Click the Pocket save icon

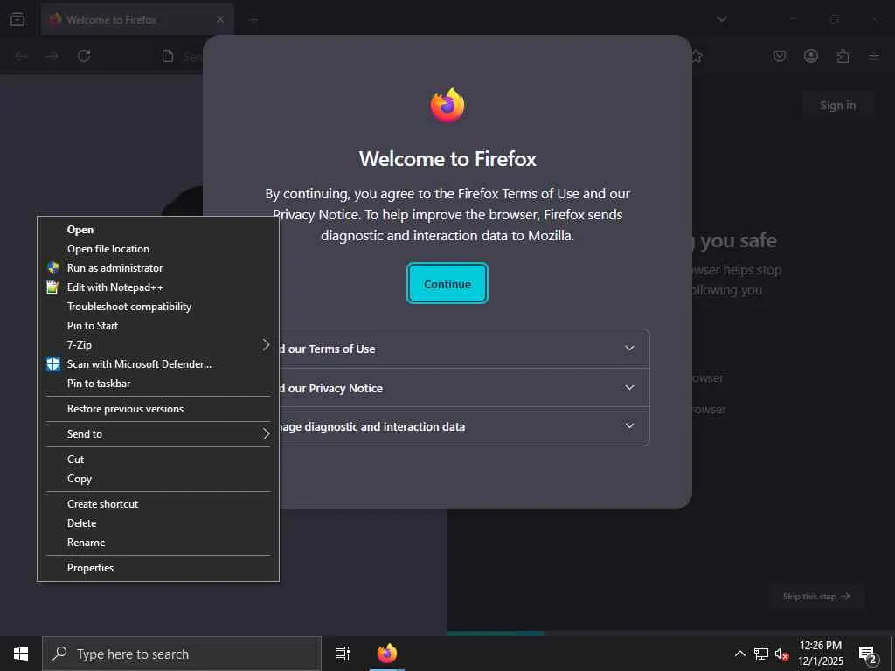pyautogui.click(x=779, y=56)
